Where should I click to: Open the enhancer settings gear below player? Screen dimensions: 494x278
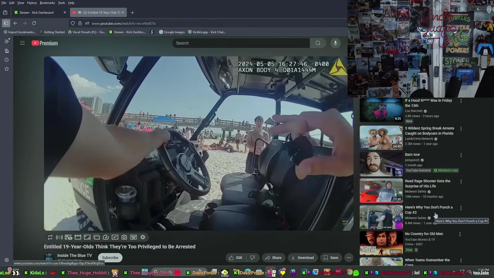(x=143, y=237)
